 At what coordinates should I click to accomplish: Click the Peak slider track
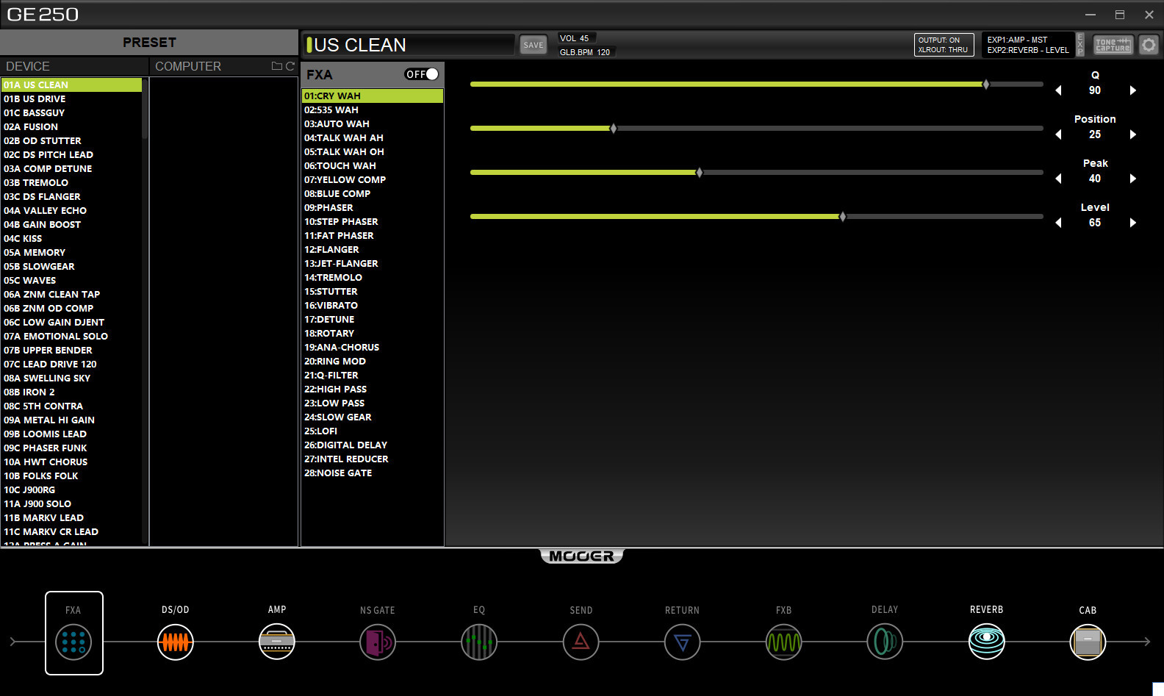coord(757,173)
